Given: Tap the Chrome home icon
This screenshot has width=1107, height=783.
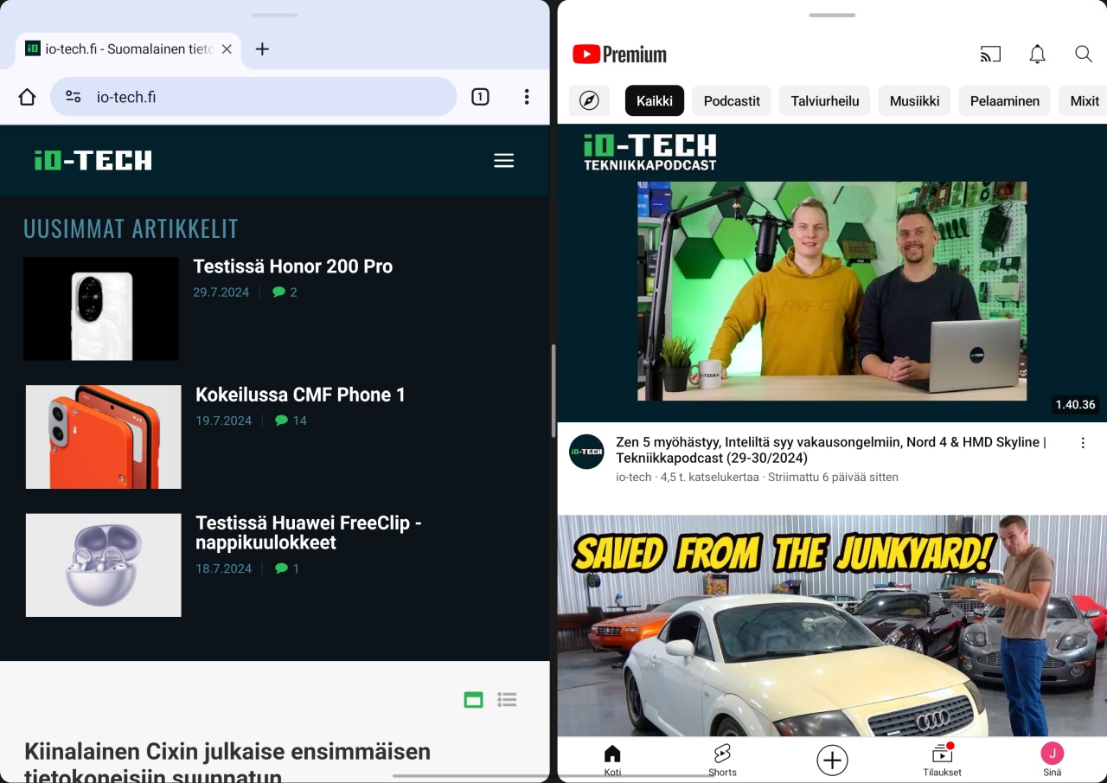Looking at the screenshot, I should (x=27, y=97).
